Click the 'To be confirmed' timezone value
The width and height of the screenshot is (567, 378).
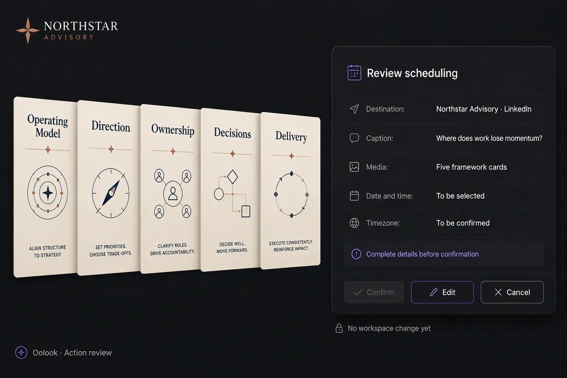[463, 223]
